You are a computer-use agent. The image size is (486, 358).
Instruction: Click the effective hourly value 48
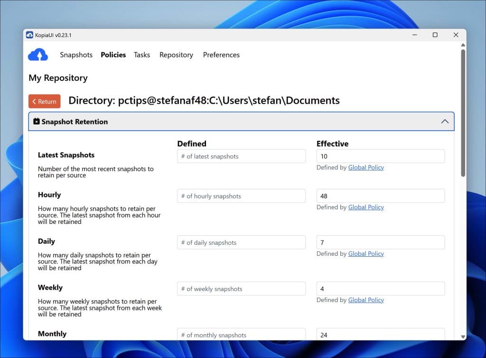(x=381, y=196)
